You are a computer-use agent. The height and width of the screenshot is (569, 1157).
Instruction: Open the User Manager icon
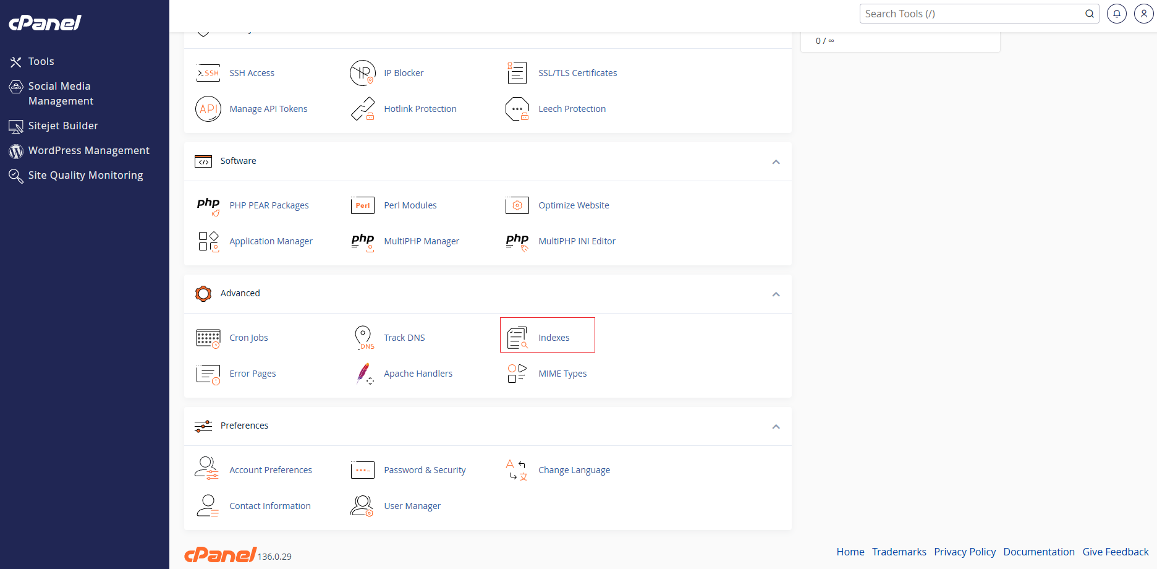click(362, 506)
